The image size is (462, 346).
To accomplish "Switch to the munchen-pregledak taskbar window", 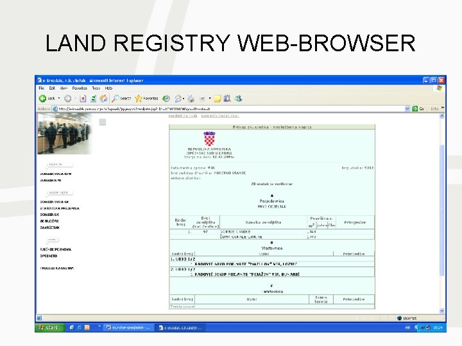I will (128, 327).
